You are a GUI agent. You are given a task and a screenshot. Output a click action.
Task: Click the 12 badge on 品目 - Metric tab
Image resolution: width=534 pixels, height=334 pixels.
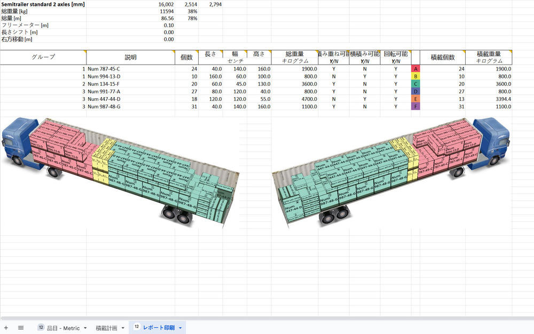pos(41,328)
